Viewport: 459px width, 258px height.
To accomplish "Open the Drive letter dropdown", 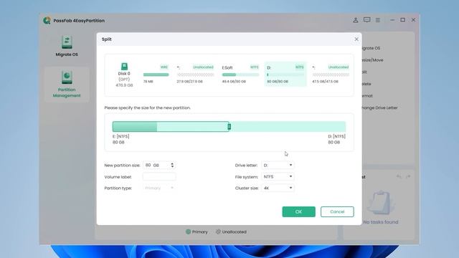I will [278, 166].
